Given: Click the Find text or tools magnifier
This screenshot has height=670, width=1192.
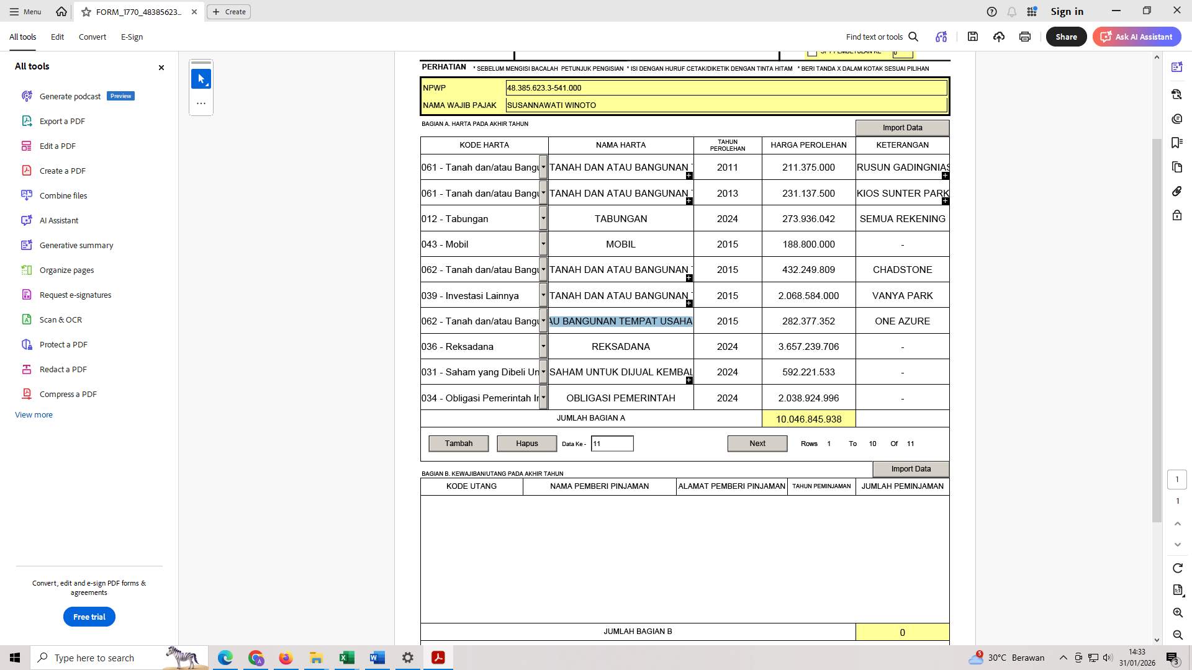Looking at the screenshot, I should coord(913,37).
